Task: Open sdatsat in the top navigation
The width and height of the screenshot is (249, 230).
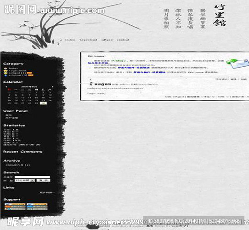Action: pyautogui.click(x=123, y=40)
